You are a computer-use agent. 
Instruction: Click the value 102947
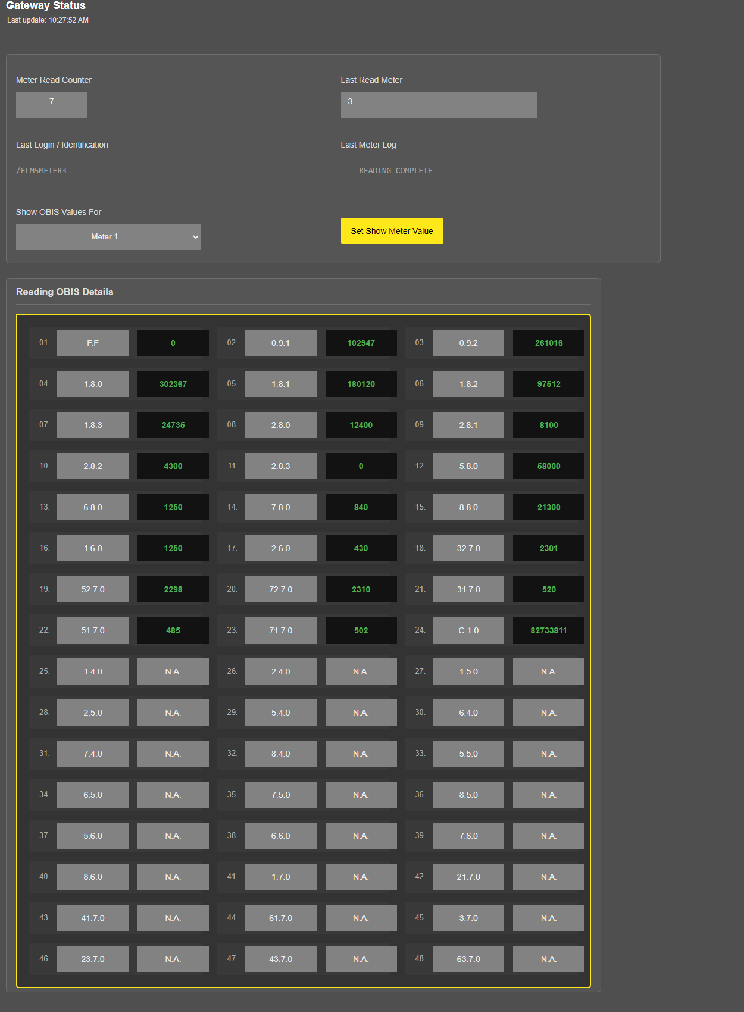point(361,343)
